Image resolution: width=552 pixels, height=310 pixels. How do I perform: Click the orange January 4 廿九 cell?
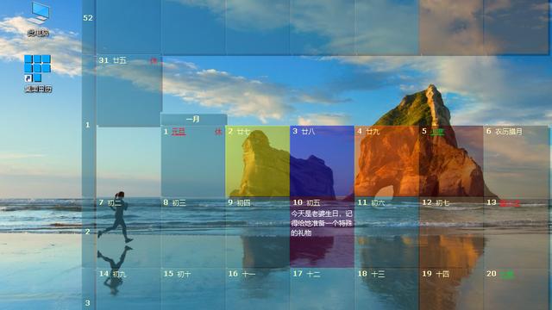tap(386, 161)
